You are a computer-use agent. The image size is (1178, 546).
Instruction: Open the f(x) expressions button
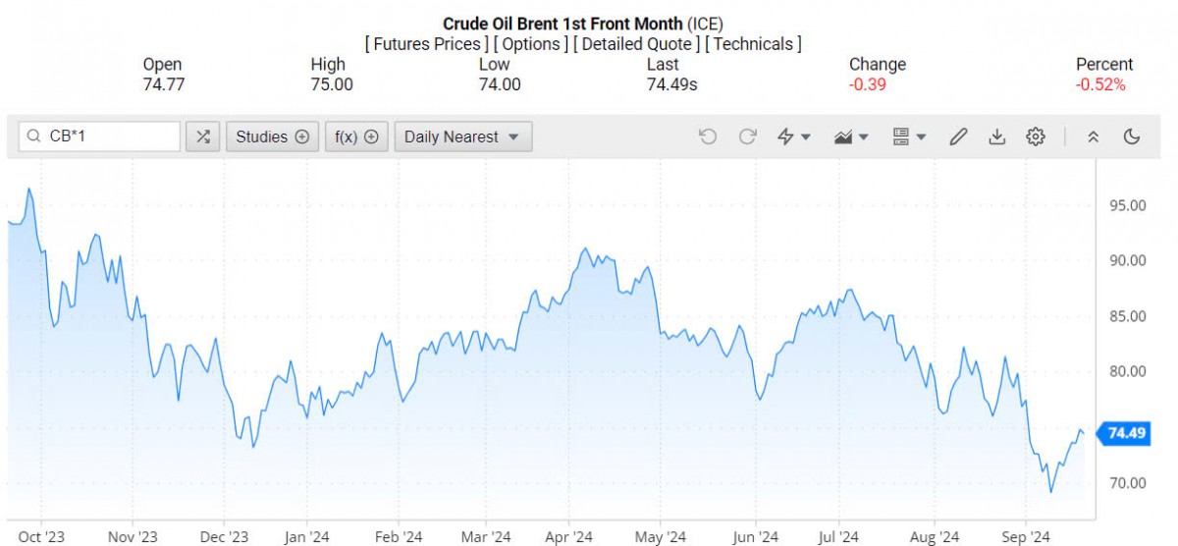356,136
